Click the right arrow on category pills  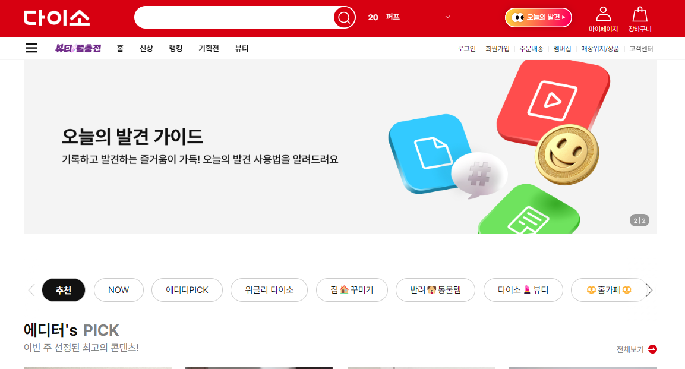pos(649,289)
